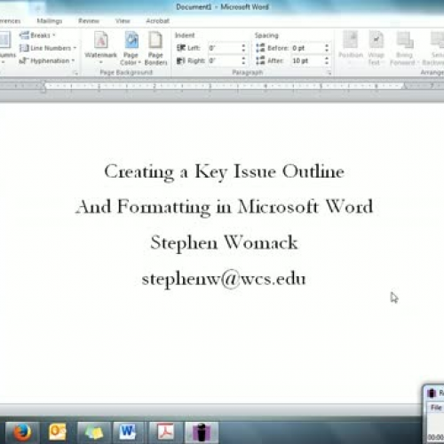Click the Spacing Before icon
The image size is (444, 444).
point(260,48)
